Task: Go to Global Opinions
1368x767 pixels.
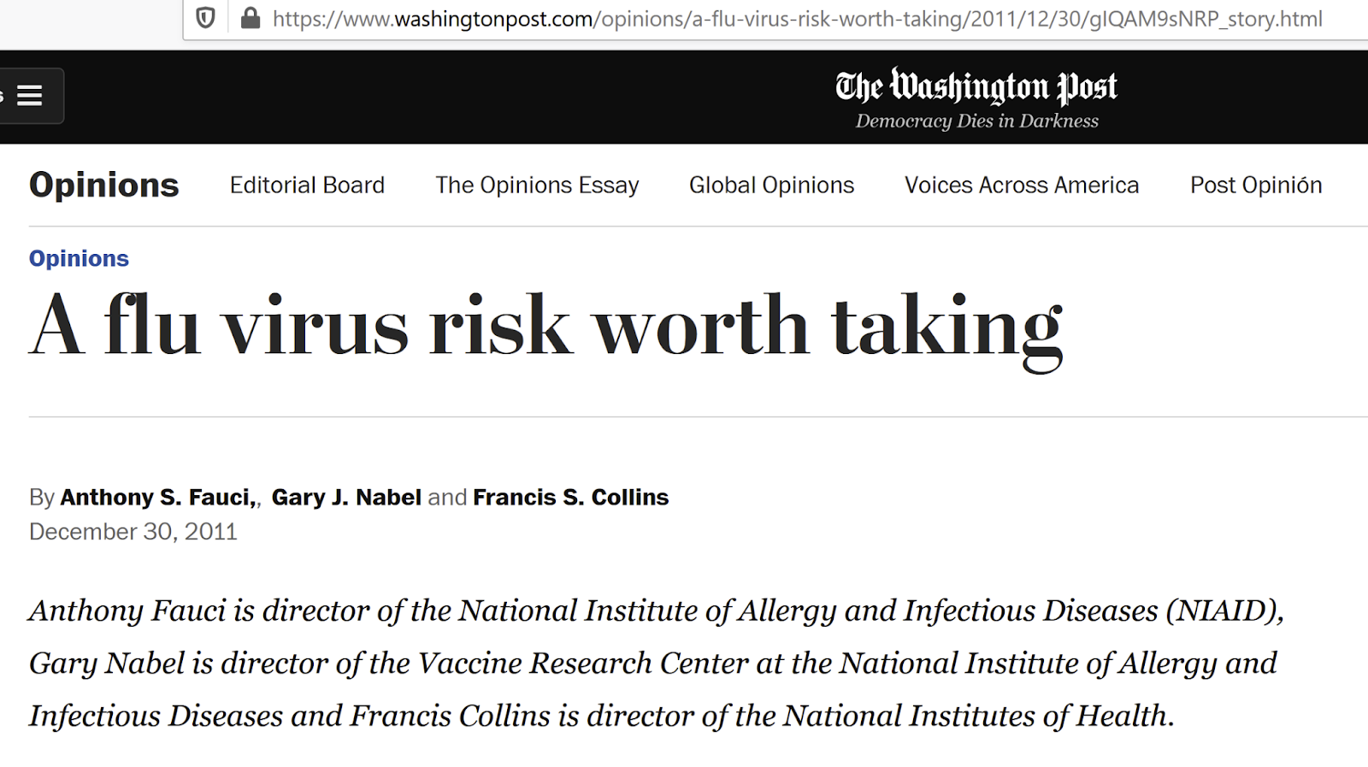Action: (x=771, y=186)
